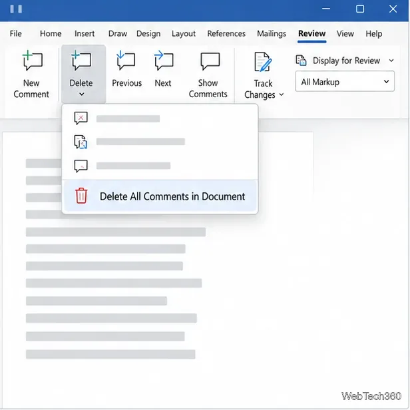Image resolution: width=410 pixels, height=410 pixels.
Task: Open the Draw tab
Action: pyautogui.click(x=118, y=33)
